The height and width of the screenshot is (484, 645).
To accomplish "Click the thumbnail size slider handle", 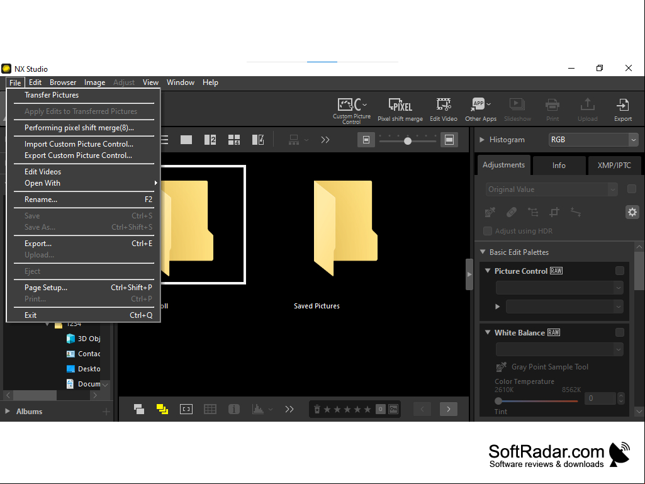I will click(x=408, y=141).
